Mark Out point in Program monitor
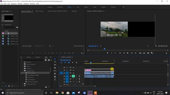Image resolution: width=170 pixels, height=95 pixels. pos(115,53)
